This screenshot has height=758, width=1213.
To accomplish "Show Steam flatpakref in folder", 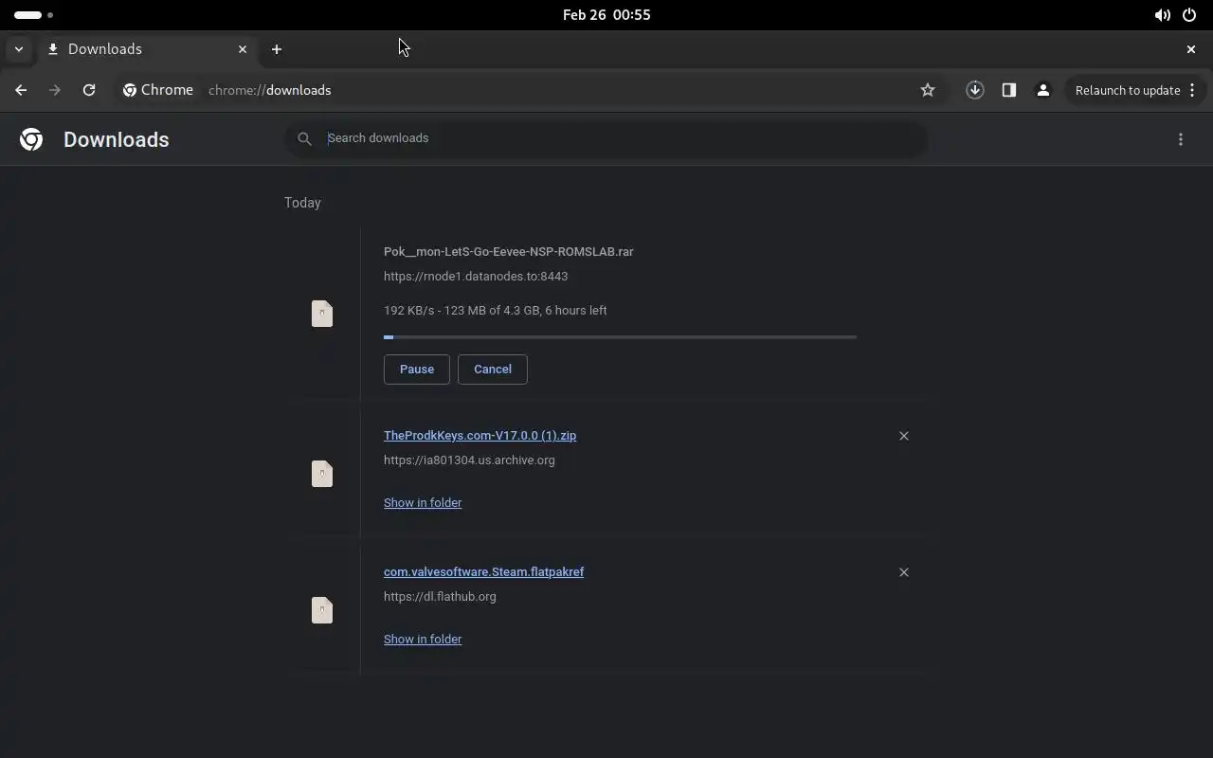I will tap(423, 640).
